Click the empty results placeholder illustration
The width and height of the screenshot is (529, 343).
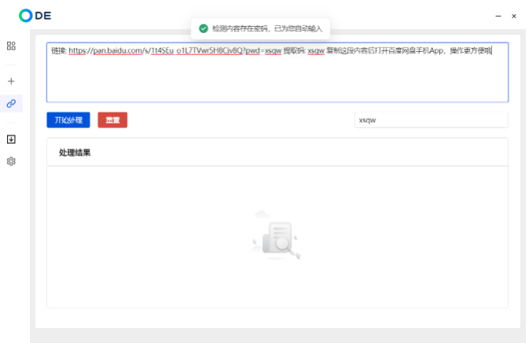(276, 235)
